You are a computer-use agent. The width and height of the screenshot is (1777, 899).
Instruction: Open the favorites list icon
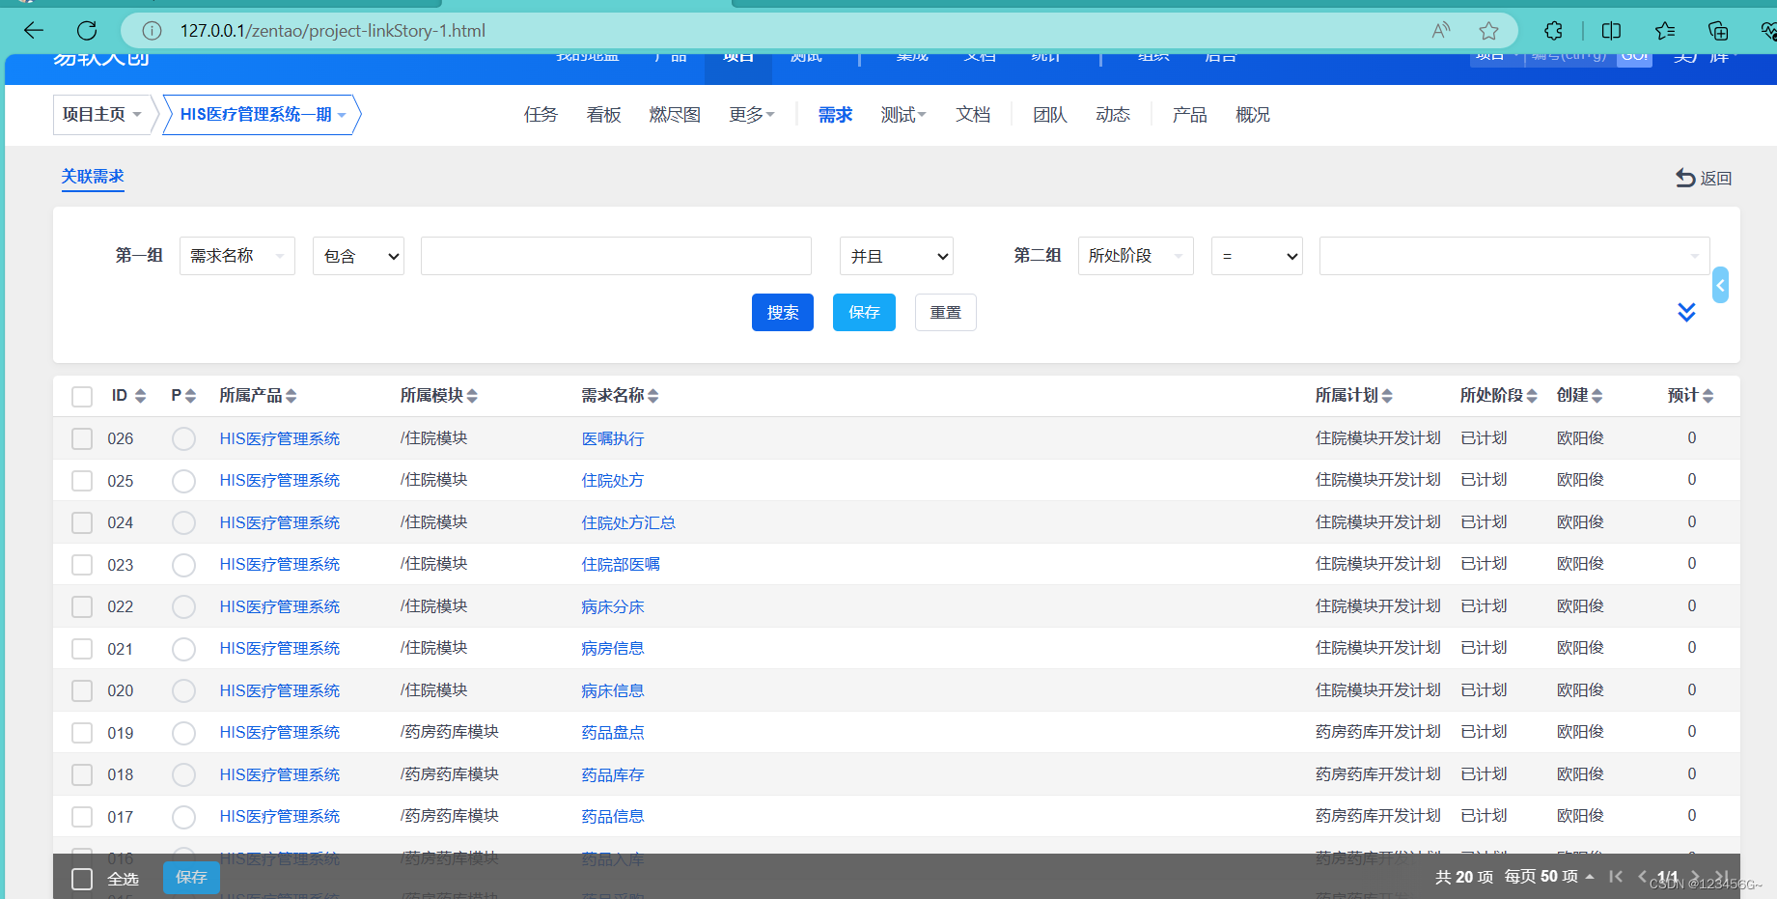click(x=1665, y=31)
